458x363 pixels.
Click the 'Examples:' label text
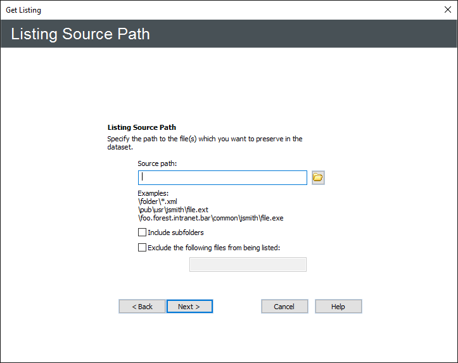(153, 193)
